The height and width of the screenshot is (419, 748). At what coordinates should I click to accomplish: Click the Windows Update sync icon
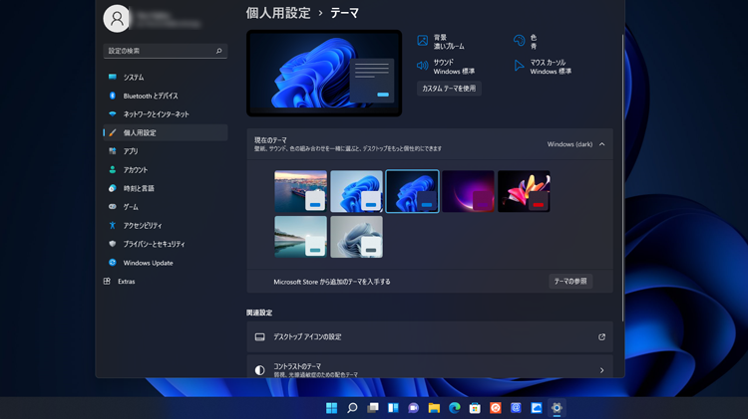click(x=112, y=263)
